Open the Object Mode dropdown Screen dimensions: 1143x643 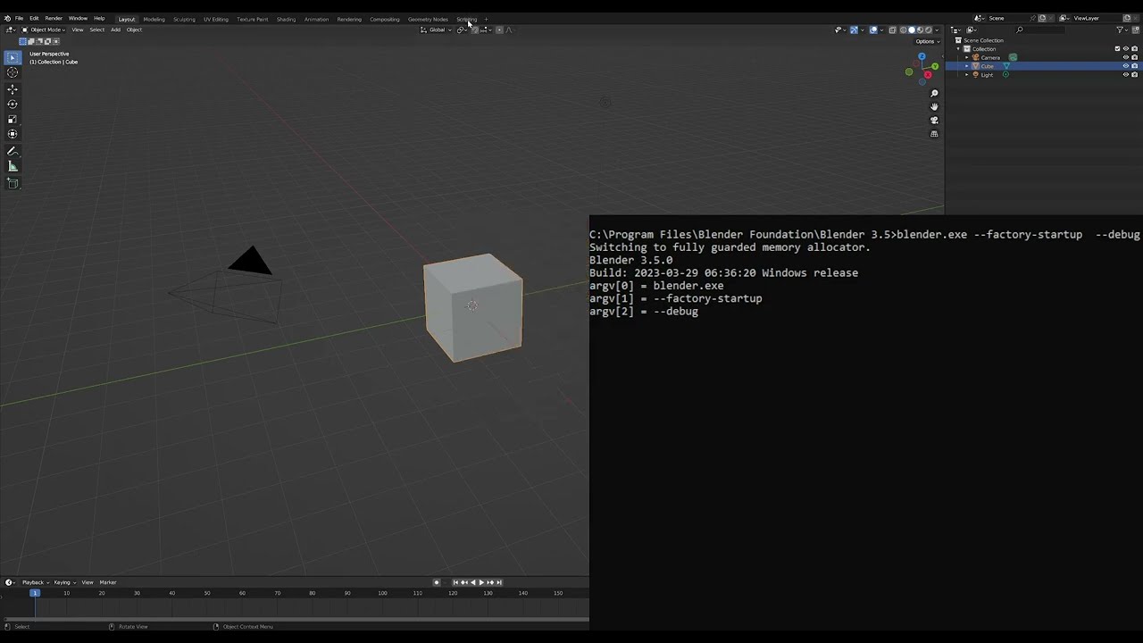coord(42,29)
